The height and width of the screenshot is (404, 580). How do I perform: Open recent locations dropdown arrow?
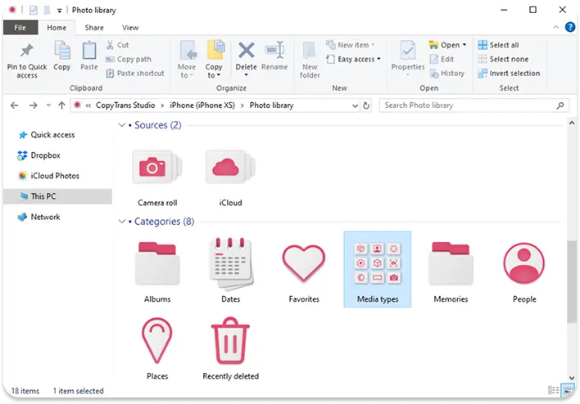coord(48,105)
